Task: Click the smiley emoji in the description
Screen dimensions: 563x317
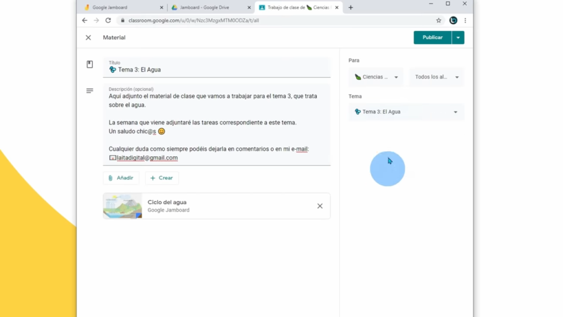Action: [162, 132]
